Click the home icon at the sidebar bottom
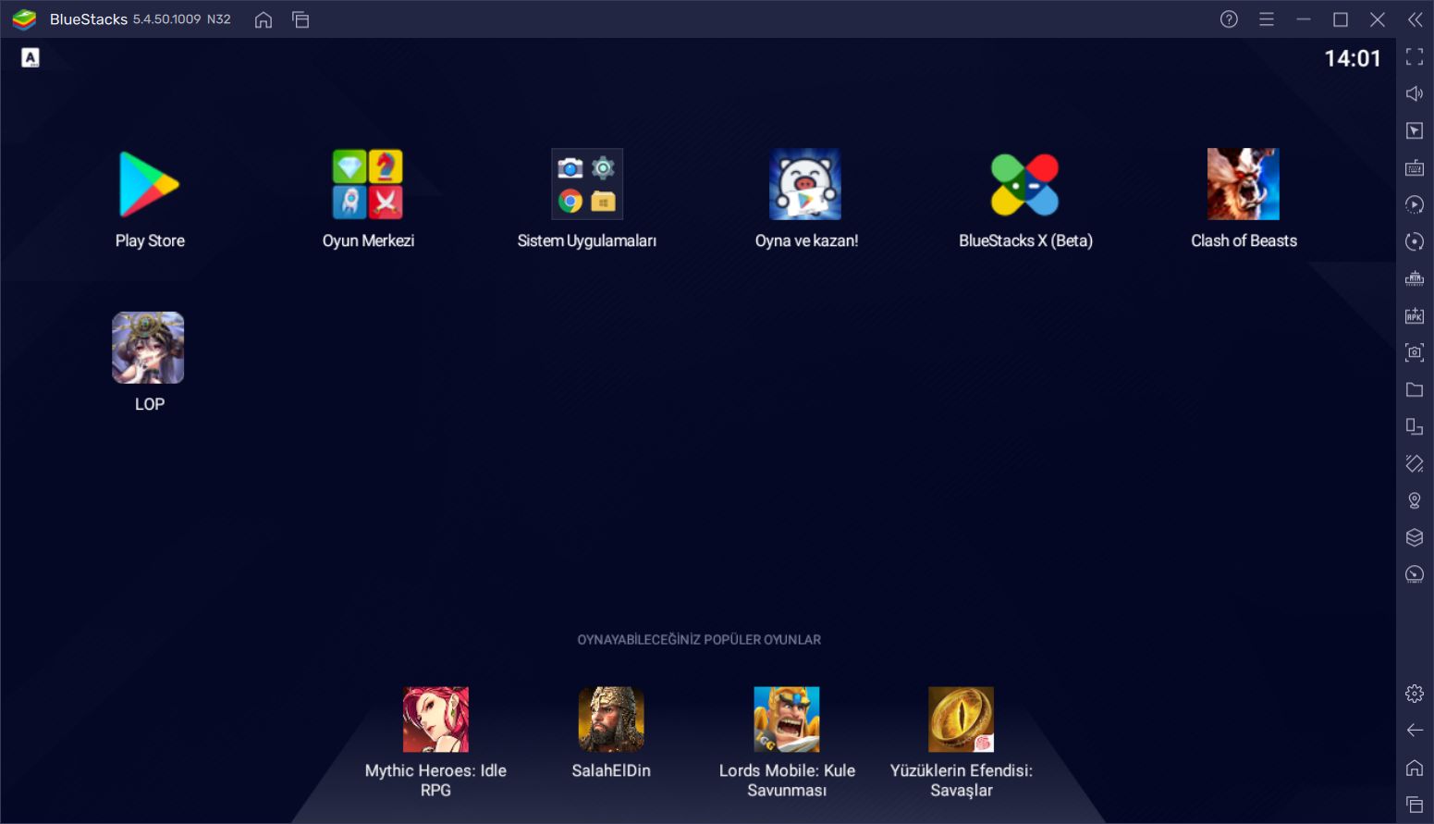1434x824 pixels. coord(1415,768)
